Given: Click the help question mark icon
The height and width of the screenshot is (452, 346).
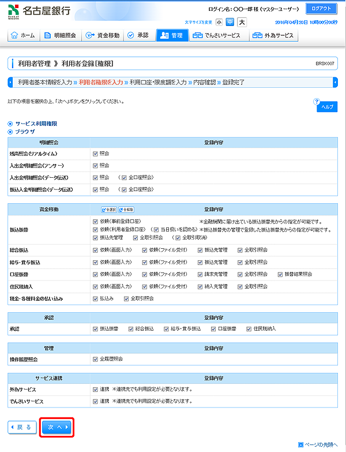Looking at the screenshot, I should point(317,102).
